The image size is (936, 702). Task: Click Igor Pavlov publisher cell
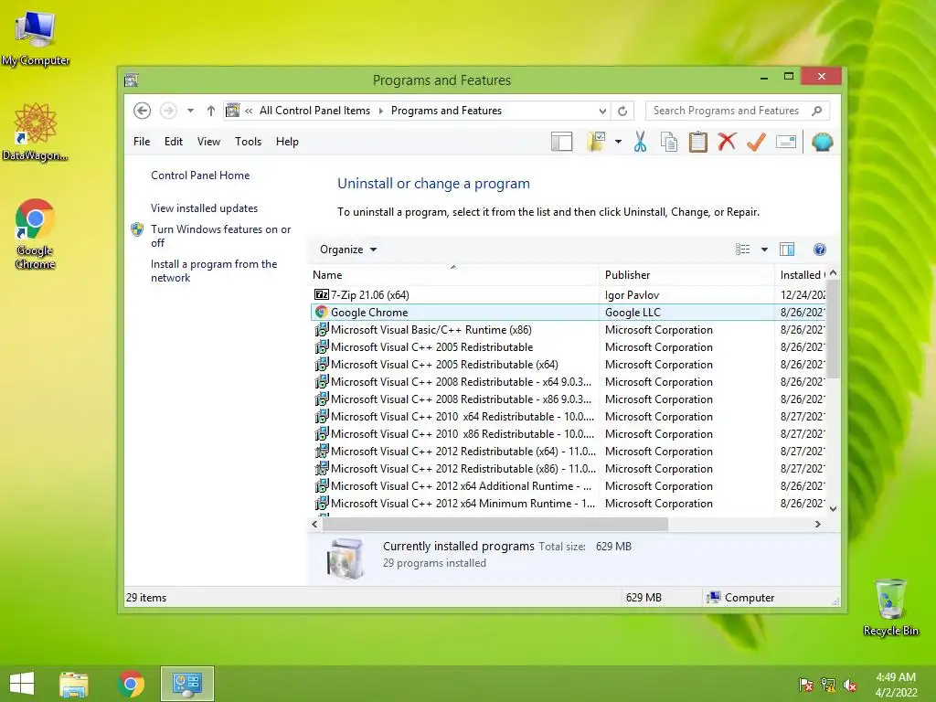633,295
